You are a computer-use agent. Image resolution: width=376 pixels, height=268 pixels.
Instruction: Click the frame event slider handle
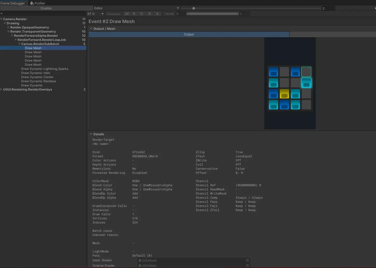click(x=193, y=8)
